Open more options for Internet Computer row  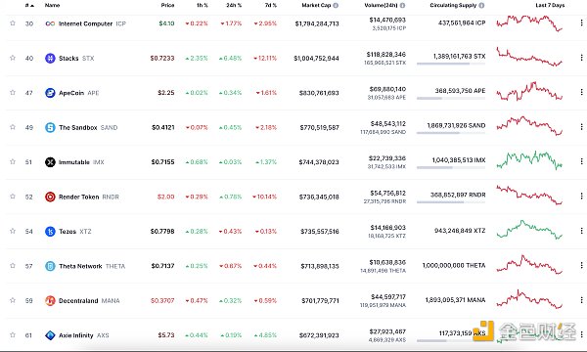point(581,23)
